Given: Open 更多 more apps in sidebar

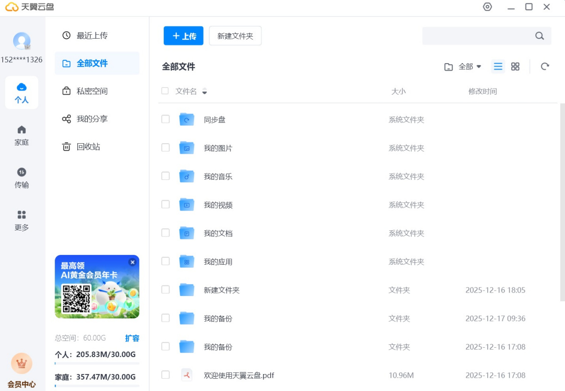Looking at the screenshot, I should pyautogui.click(x=22, y=220).
